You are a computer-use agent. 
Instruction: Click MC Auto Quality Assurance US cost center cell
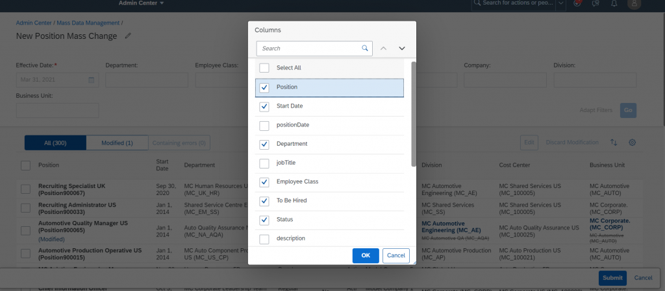[539, 231]
